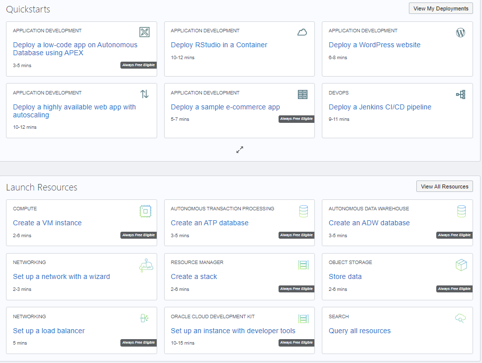Click the network wizard cloud icon
The height and width of the screenshot is (363, 482).
[146, 265]
